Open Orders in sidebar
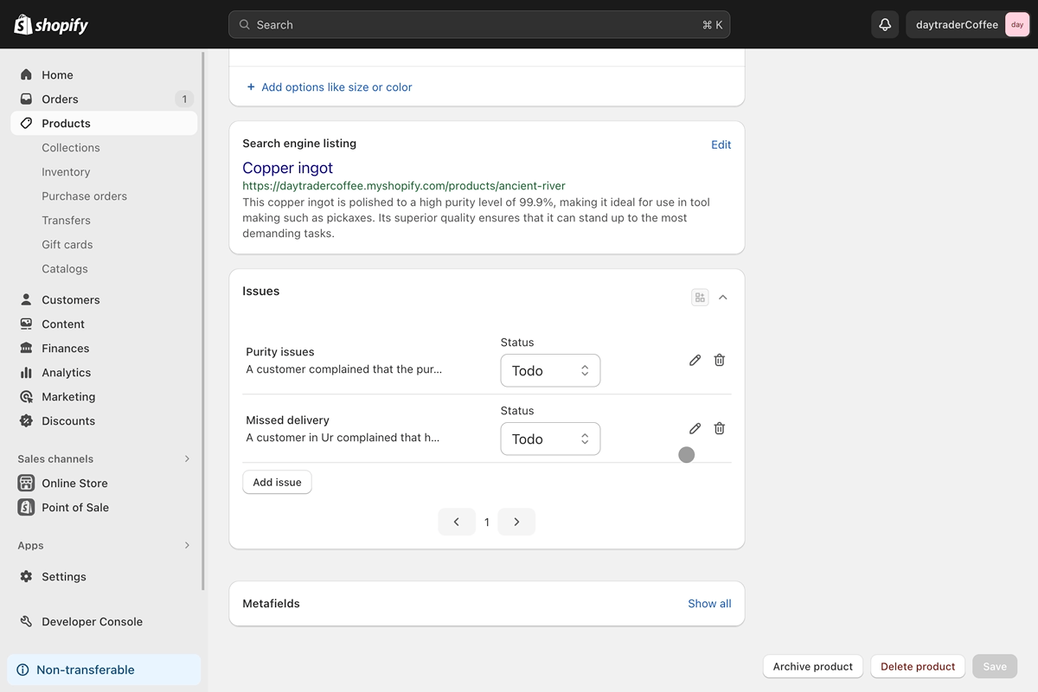Image resolution: width=1038 pixels, height=692 pixels. pos(104,99)
